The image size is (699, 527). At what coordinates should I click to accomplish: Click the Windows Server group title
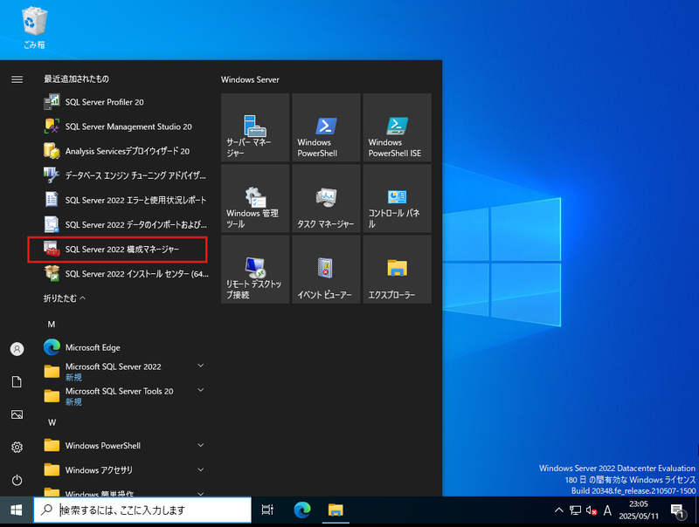click(250, 79)
